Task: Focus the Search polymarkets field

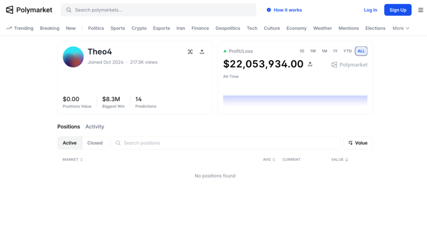Action: [158, 10]
